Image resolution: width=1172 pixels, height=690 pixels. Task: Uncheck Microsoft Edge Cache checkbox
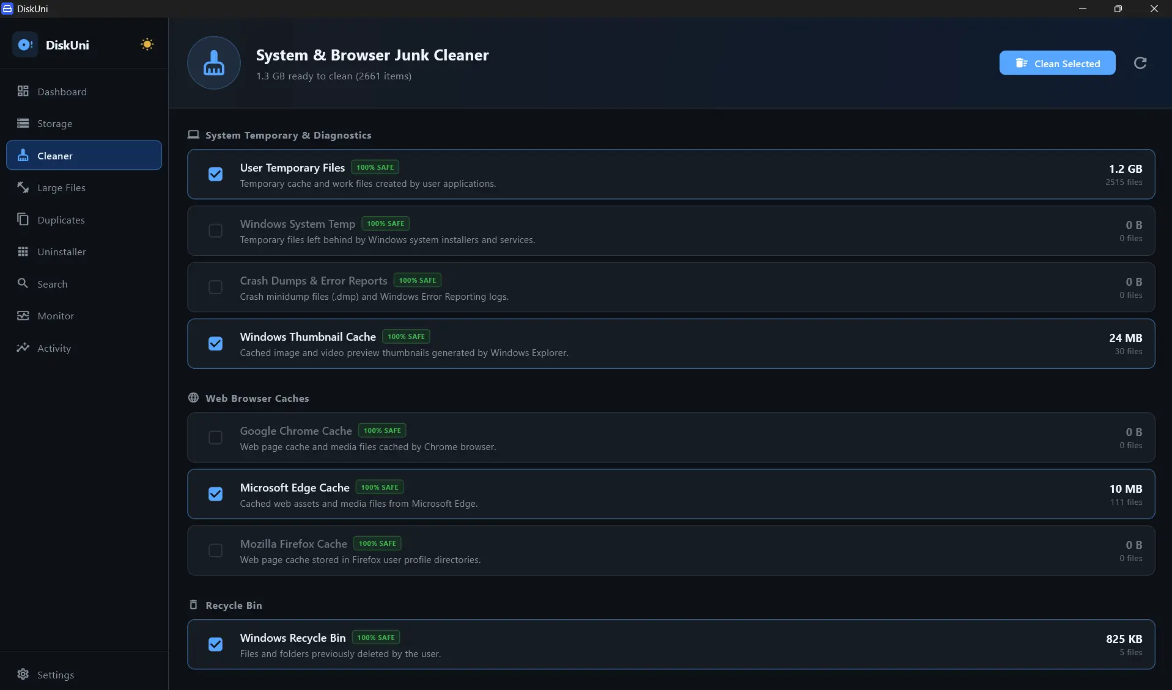pos(215,494)
